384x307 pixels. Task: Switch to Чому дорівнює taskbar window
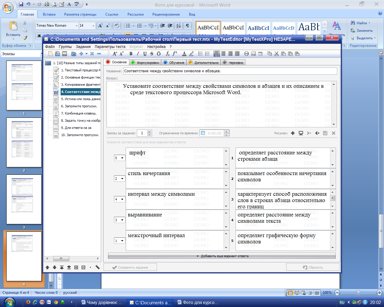click(102, 303)
